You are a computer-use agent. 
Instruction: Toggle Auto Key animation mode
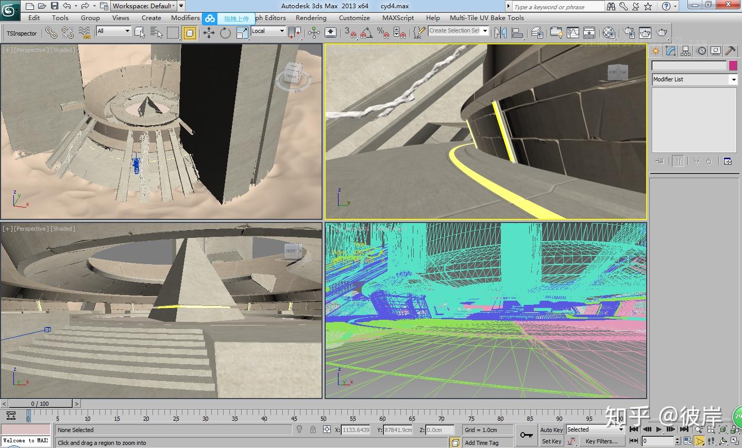pos(551,430)
